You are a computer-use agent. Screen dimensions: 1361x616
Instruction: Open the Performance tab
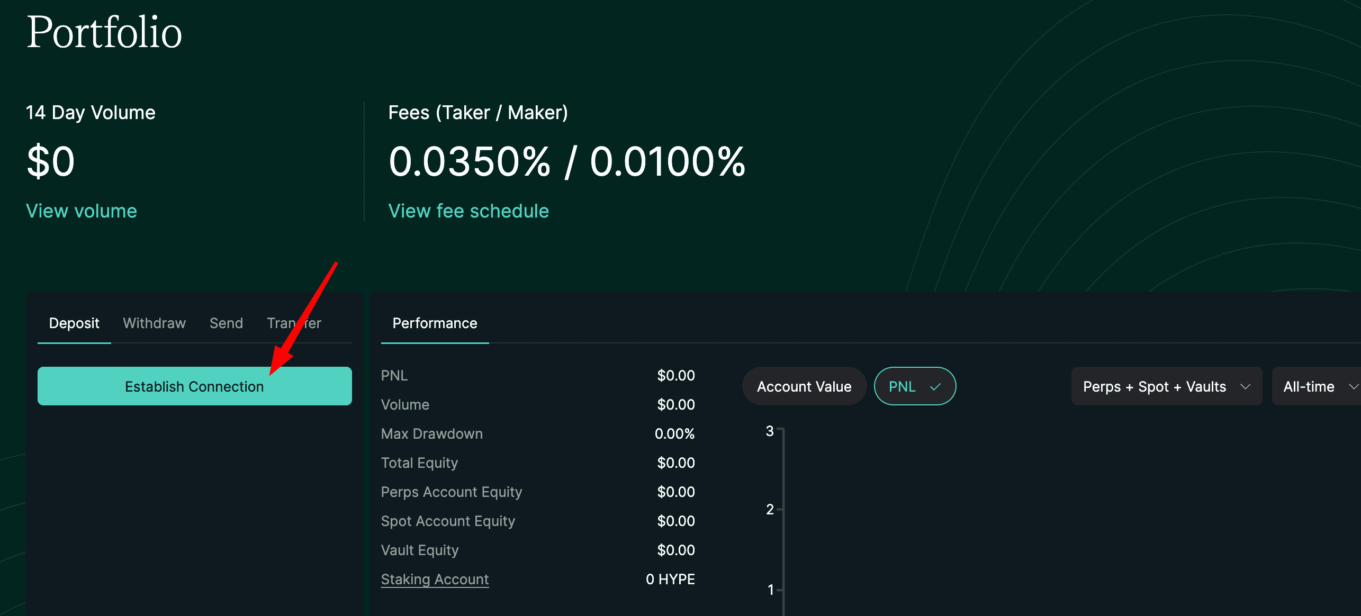coord(435,323)
